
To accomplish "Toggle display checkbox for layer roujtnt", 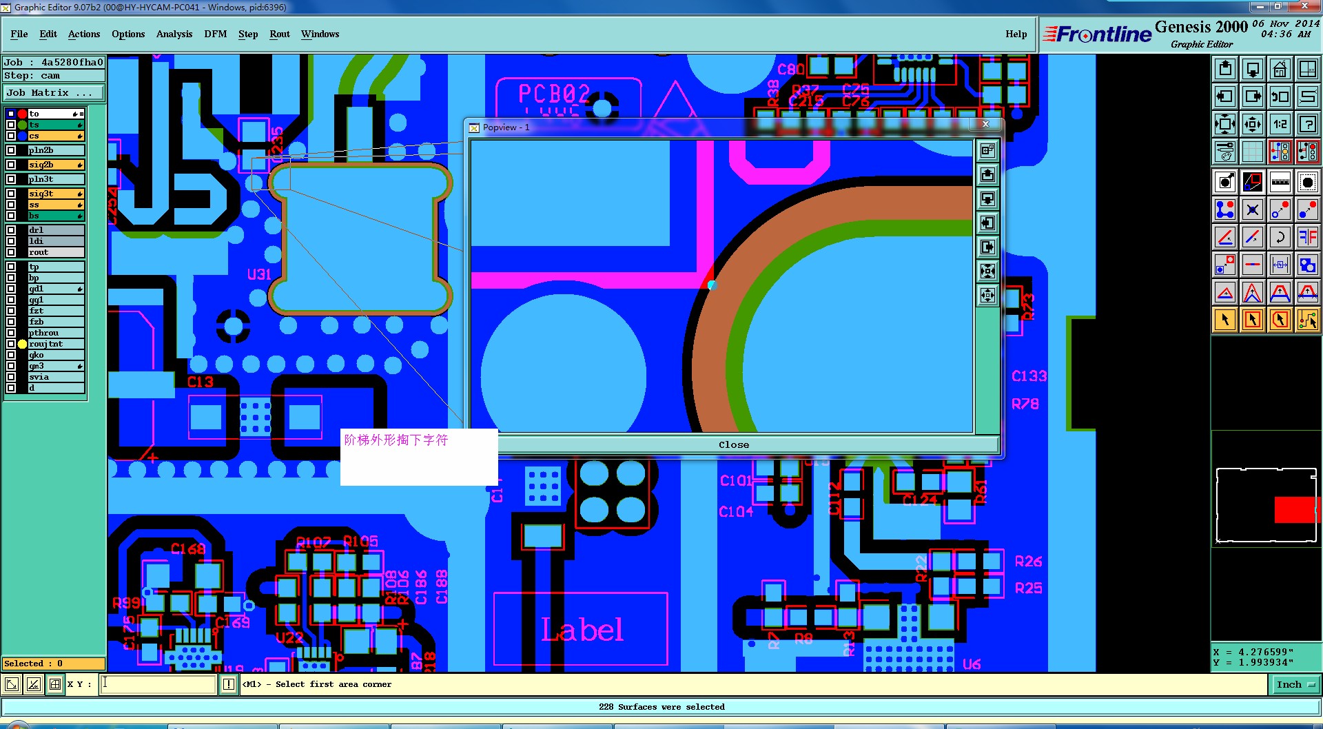I will 11,344.
